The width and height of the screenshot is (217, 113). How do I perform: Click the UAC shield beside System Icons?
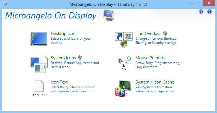click(80, 58)
